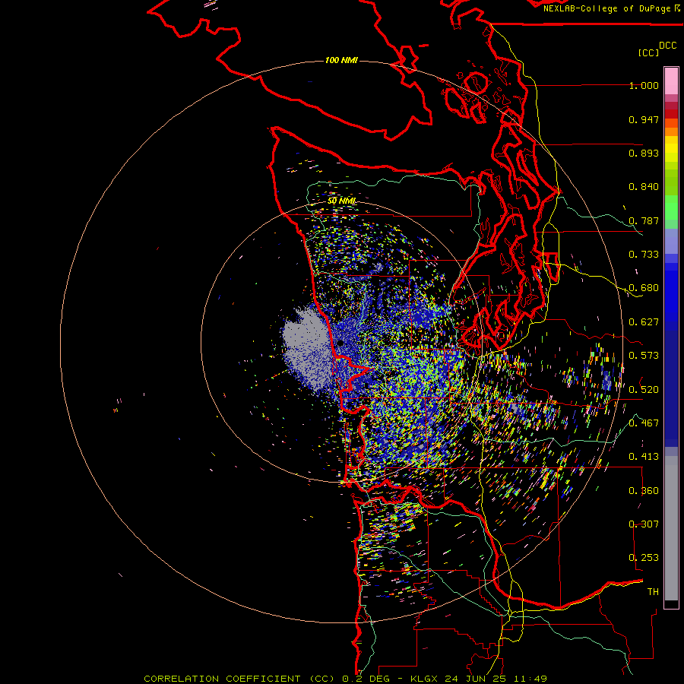Click the black radar site dot
The image size is (684, 684).
(x=340, y=344)
